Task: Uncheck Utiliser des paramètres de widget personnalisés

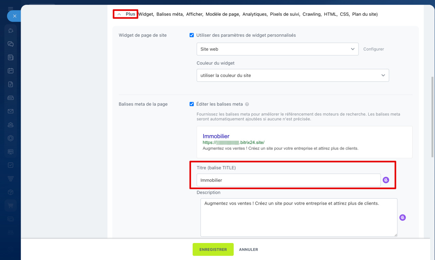Action: [x=192, y=35]
